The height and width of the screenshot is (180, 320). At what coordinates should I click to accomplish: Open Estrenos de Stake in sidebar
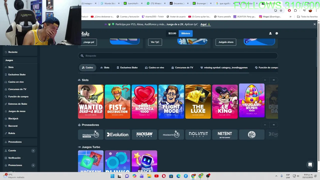click(17, 104)
